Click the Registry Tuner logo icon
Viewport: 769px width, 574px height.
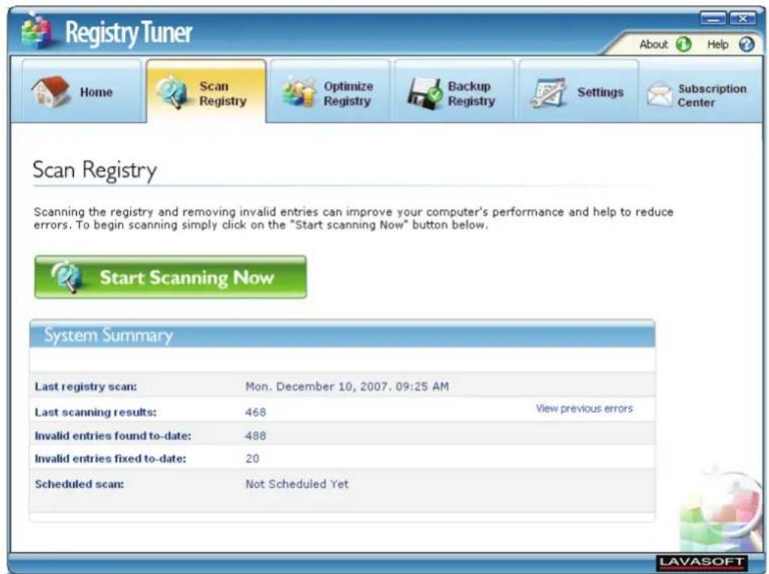coord(37,32)
